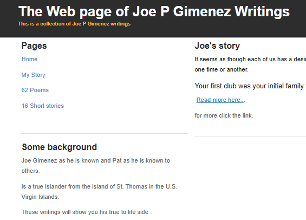
Task: Click the 'Joe Gimenez as he is known' line
Action: pyautogui.click(x=96, y=160)
